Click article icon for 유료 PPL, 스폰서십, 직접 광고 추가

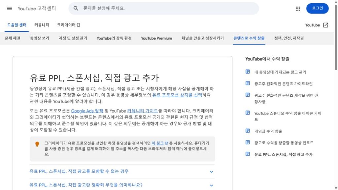248,154
